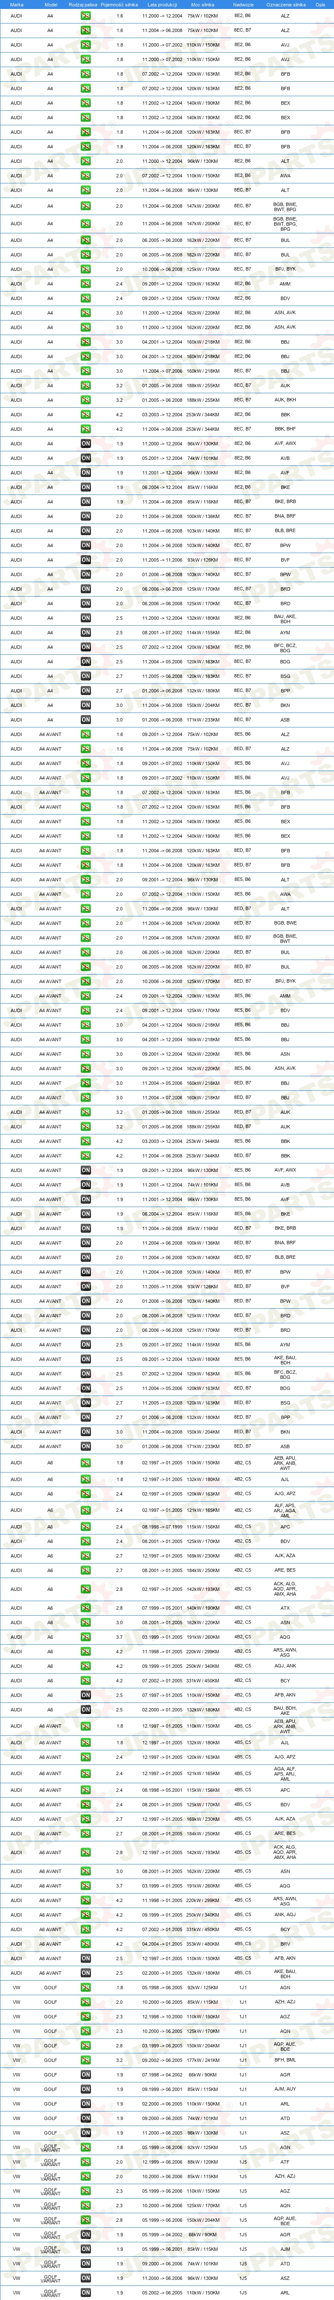Select engine code AJK, AZA in A6 Avant rows
334x2300 pixels.
click(x=286, y=1819)
